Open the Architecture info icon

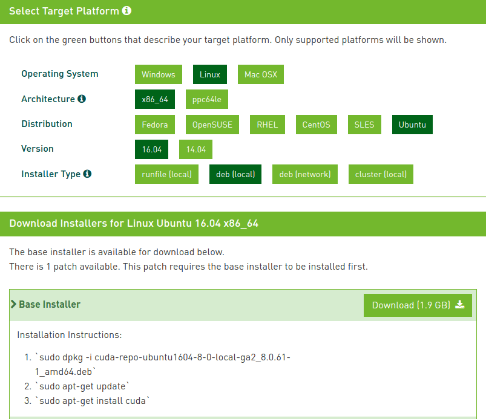[x=82, y=99]
